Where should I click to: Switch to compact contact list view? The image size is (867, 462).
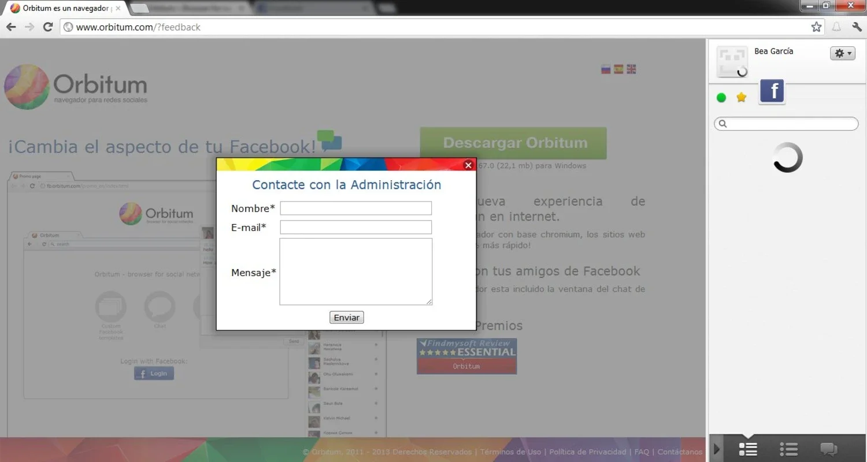[x=788, y=449]
